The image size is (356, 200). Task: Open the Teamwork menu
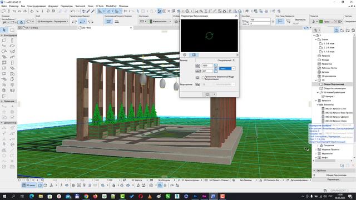tap(80, 6)
